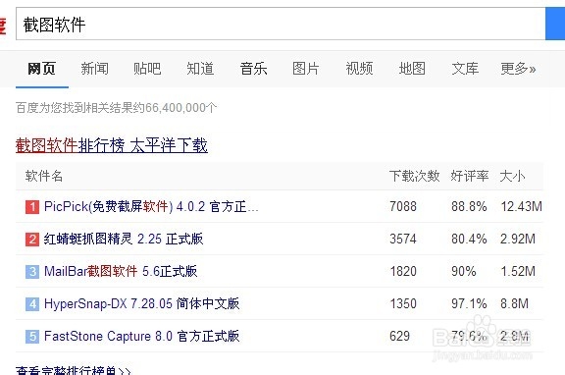Click the 80.4% rating value
565x375 pixels.
(469, 239)
